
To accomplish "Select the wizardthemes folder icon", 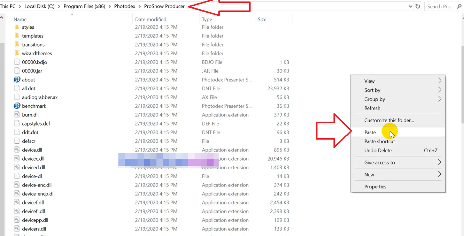I will (x=17, y=53).
